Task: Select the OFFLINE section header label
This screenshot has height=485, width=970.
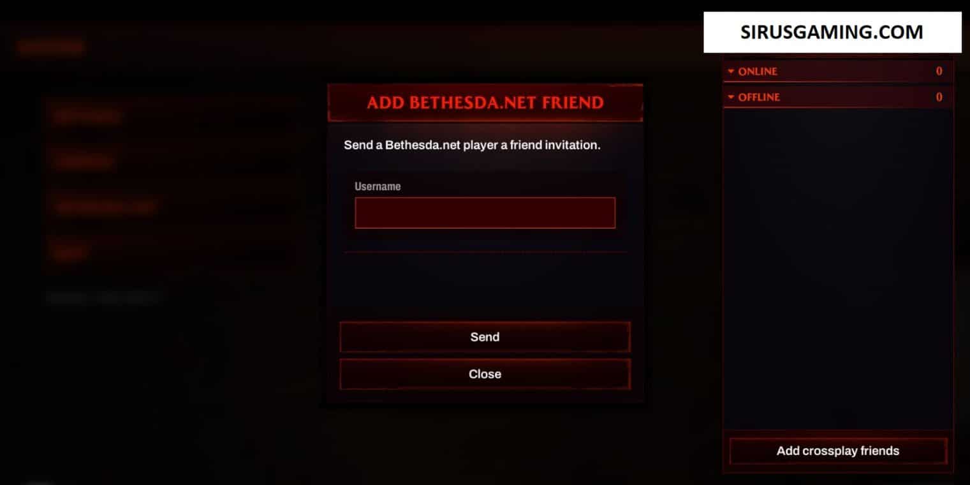Action: 759,97
